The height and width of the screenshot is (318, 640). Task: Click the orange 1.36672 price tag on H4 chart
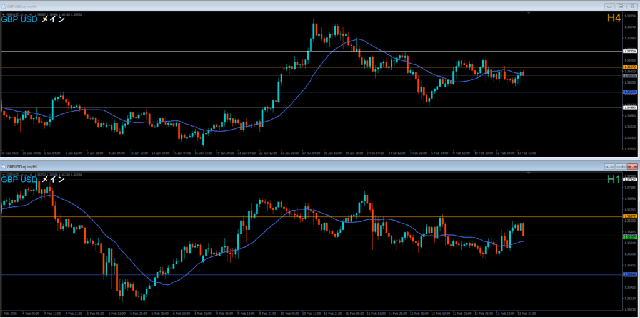pyautogui.click(x=630, y=67)
